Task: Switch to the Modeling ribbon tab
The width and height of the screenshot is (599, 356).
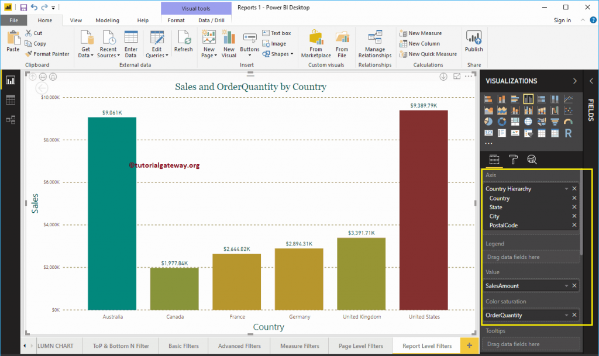Action: [107, 19]
